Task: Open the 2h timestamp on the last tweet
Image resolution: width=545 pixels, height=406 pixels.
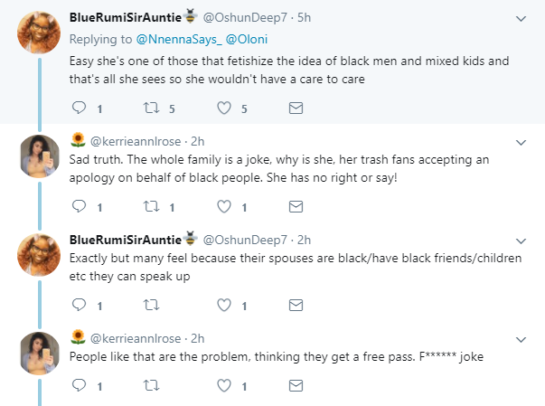Action: pyautogui.click(x=197, y=338)
